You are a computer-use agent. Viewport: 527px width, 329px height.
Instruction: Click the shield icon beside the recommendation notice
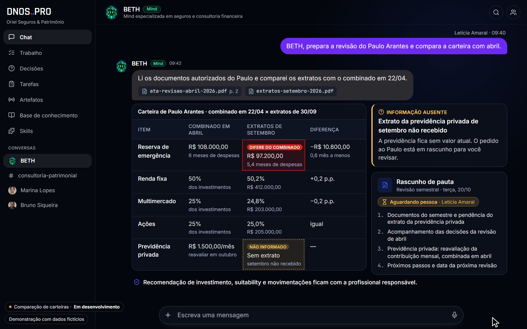pos(137,282)
